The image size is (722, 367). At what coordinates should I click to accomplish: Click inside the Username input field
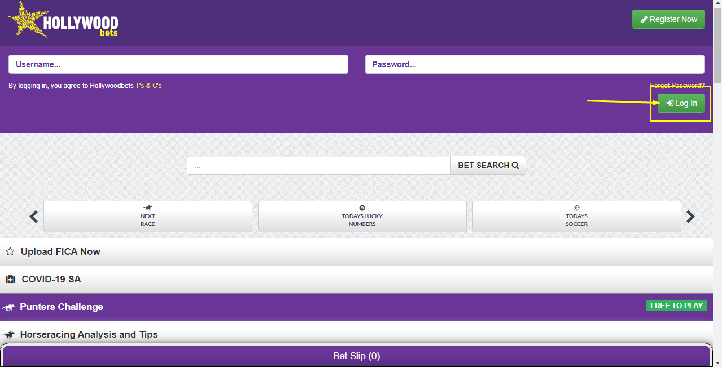pyautogui.click(x=178, y=64)
